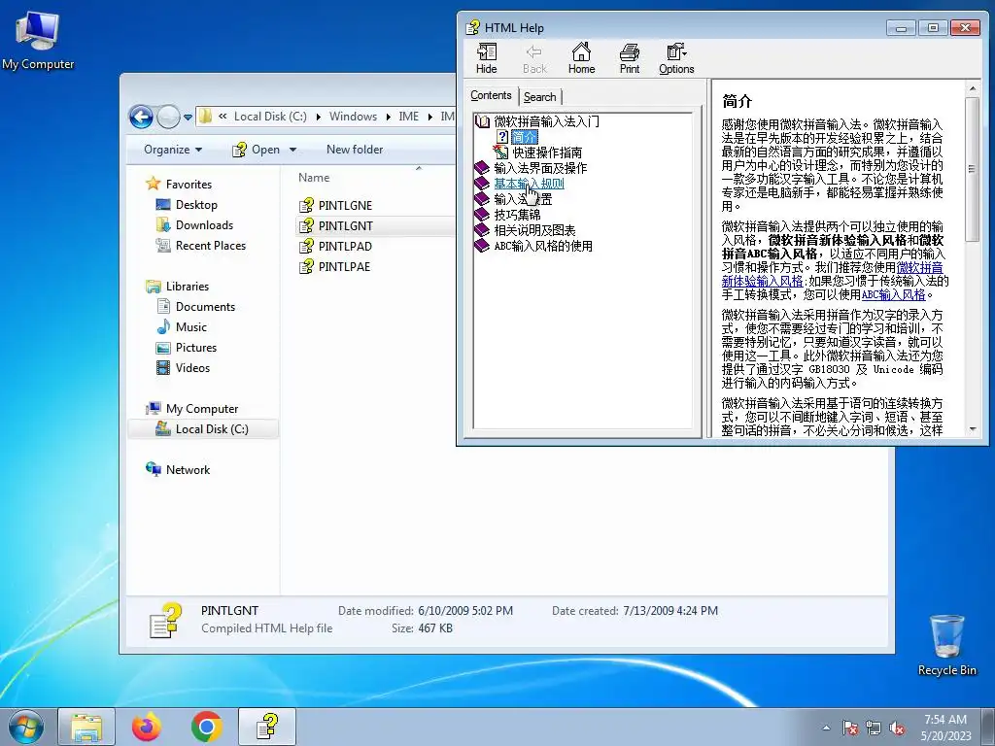Switch to the Contents tab
The width and height of the screenshot is (995, 746).
click(491, 95)
